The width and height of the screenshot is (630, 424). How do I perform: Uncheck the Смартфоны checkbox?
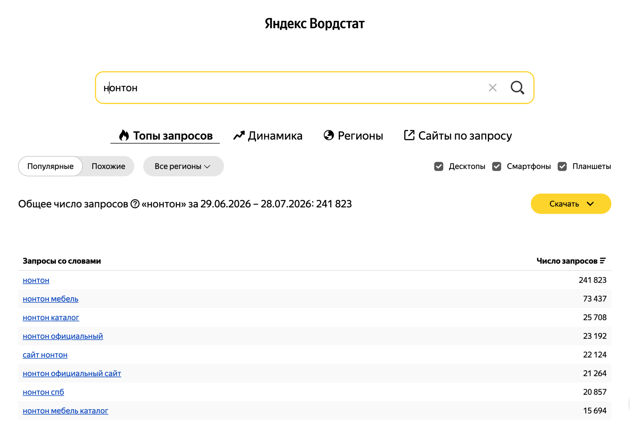496,166
